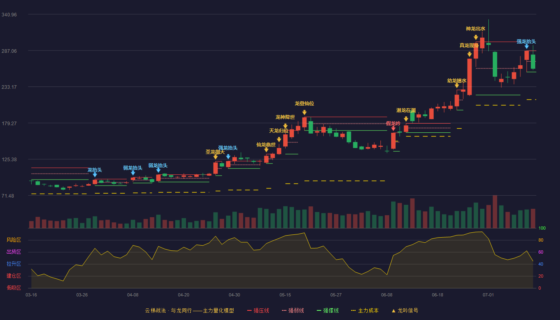Viewport: 560px width, 320px height.
Task: Toggle the 强压线 legend series
Action: point(258,310)
